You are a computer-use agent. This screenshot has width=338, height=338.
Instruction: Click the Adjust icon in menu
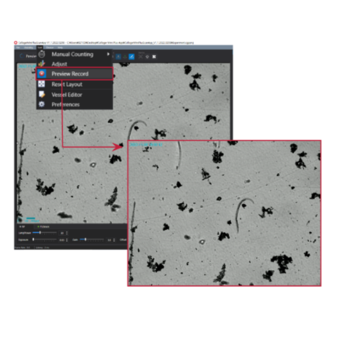tap(42, 64)
